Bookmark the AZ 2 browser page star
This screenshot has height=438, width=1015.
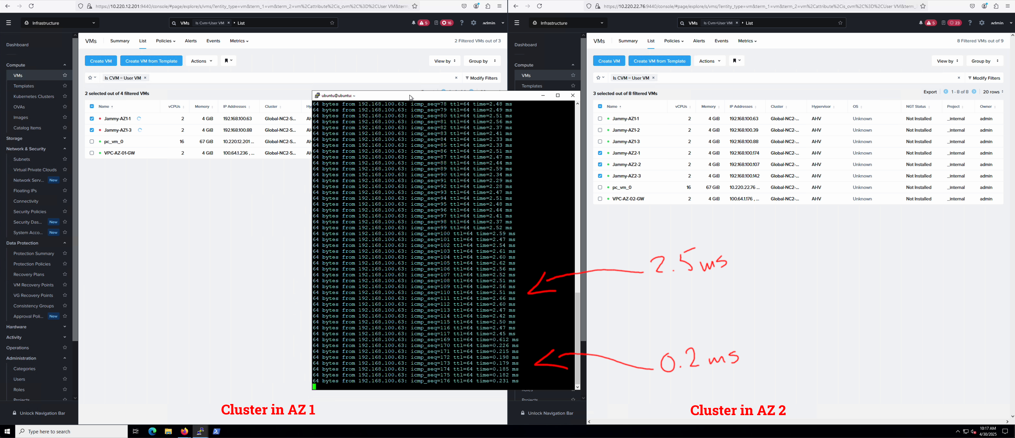pyautogui.click(x=923, y=6)
